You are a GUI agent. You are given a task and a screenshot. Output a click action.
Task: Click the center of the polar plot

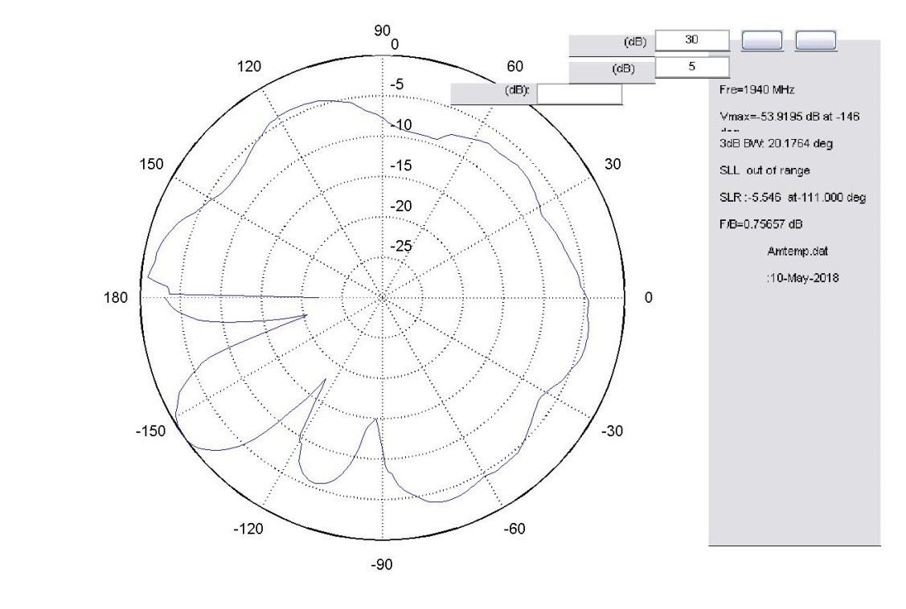(382, 298)
